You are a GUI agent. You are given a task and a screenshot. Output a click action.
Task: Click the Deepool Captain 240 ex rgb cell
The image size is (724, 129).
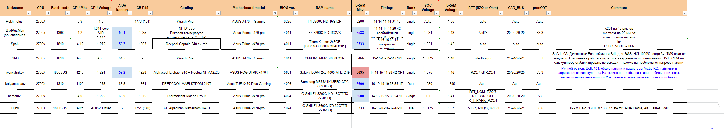[x=186, y=44]
